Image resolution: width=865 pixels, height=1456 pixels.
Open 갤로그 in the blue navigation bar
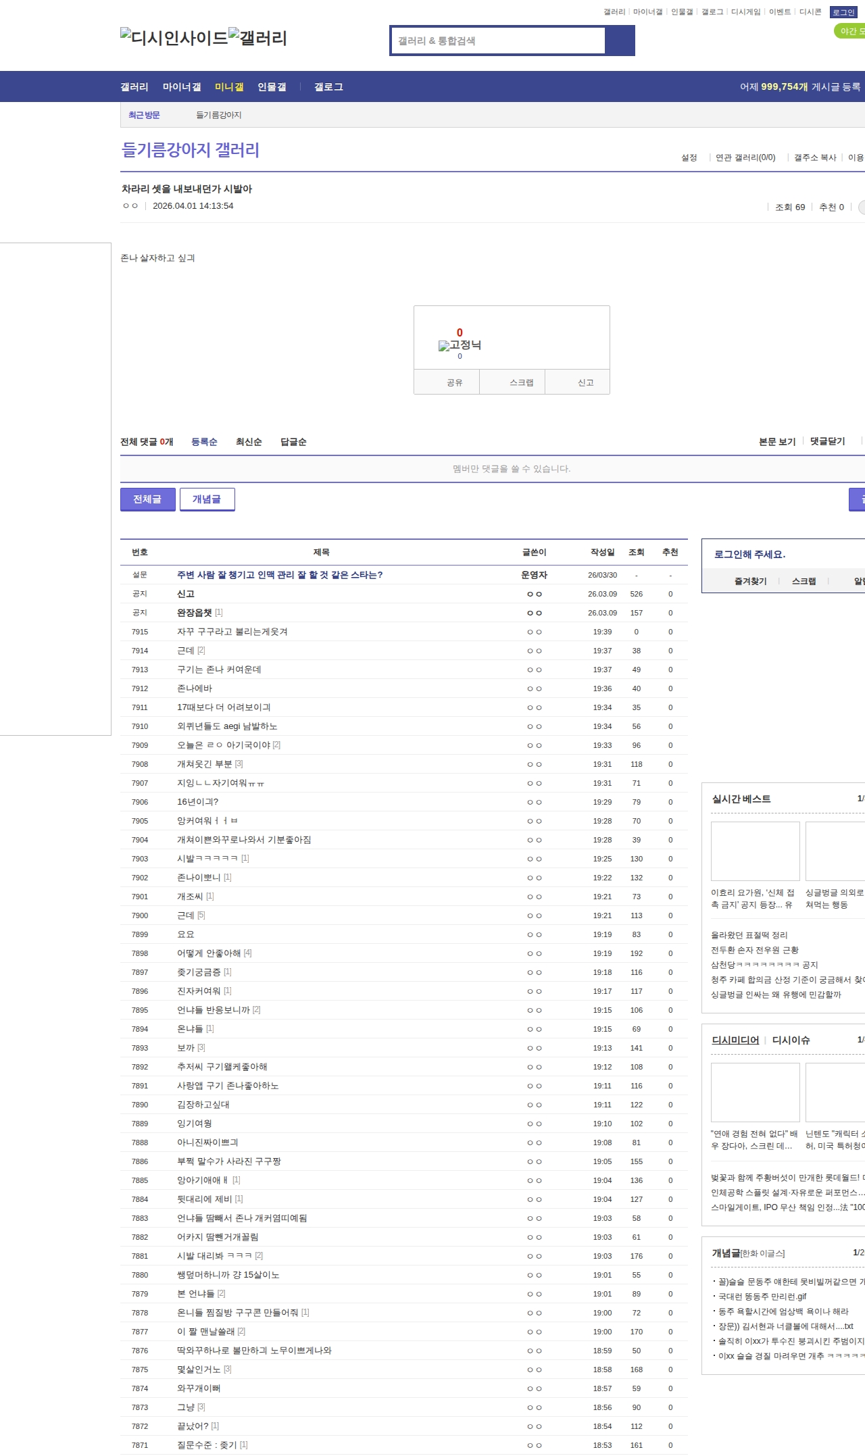pyautogui.click(x=328, y=87)
